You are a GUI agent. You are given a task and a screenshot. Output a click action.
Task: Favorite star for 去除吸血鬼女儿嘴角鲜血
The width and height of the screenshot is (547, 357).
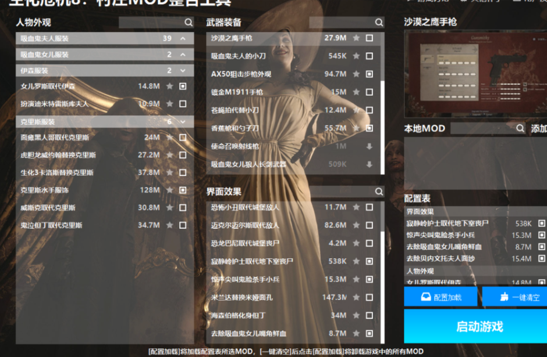click(x=356, y=333)
